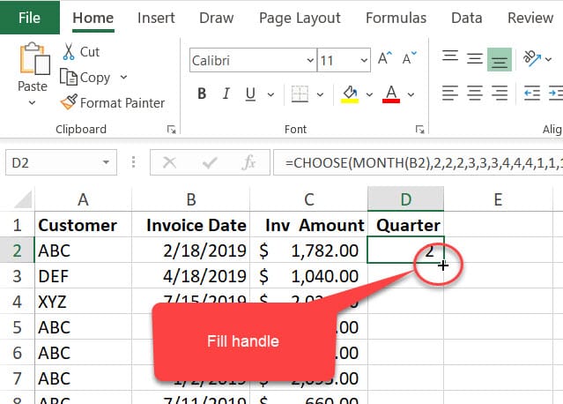
Task: Toggle Bold formatting
Action: pyautogui.click(x=202, y=94)
